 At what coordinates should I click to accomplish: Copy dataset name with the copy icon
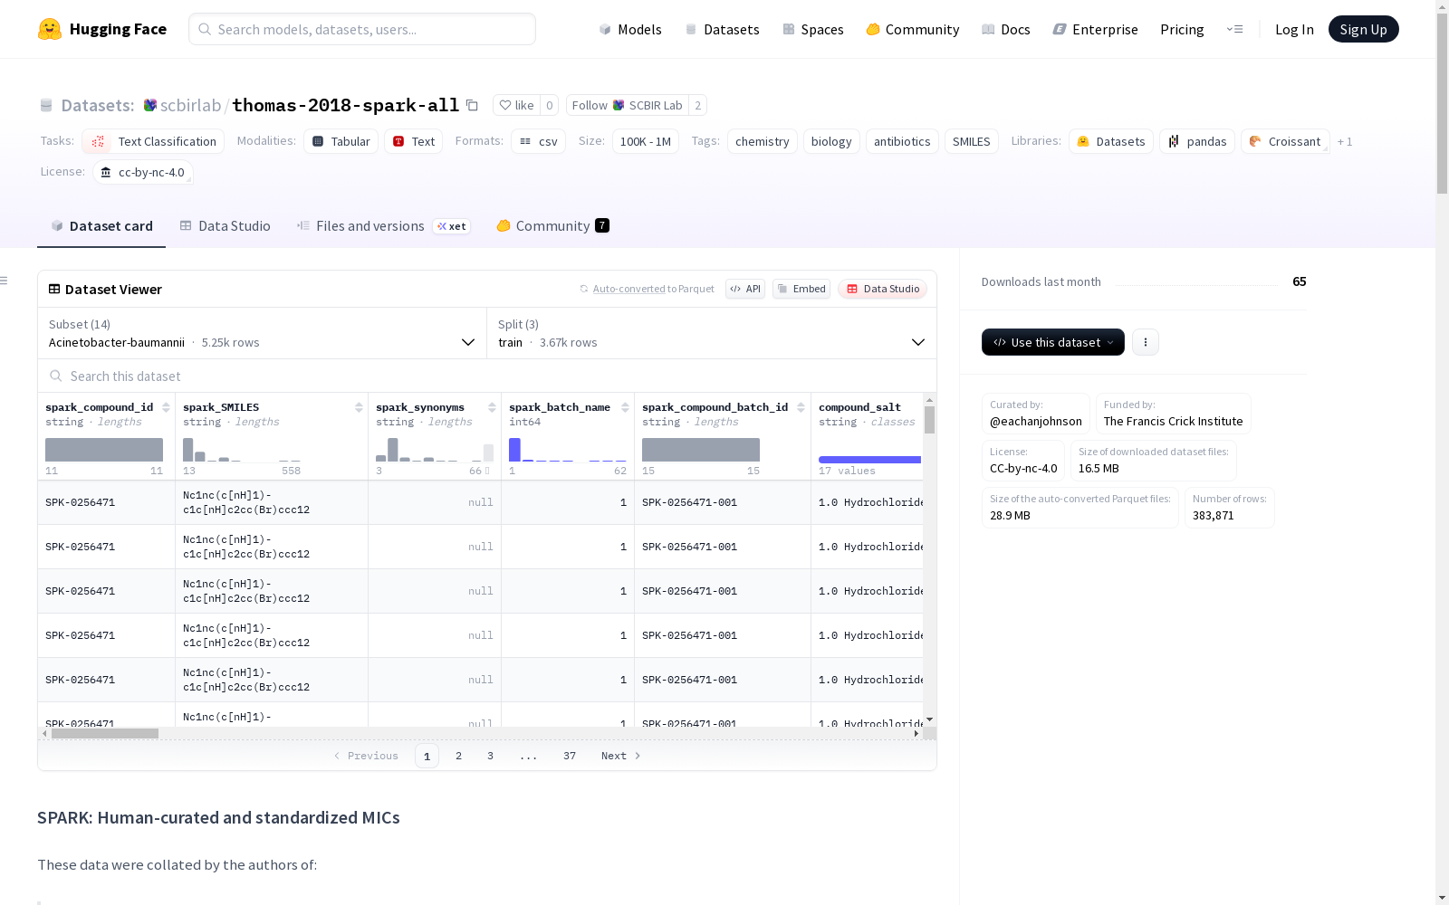pos(472,105)
